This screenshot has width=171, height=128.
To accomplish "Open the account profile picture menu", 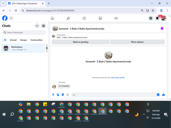I will tap(163, 18).
